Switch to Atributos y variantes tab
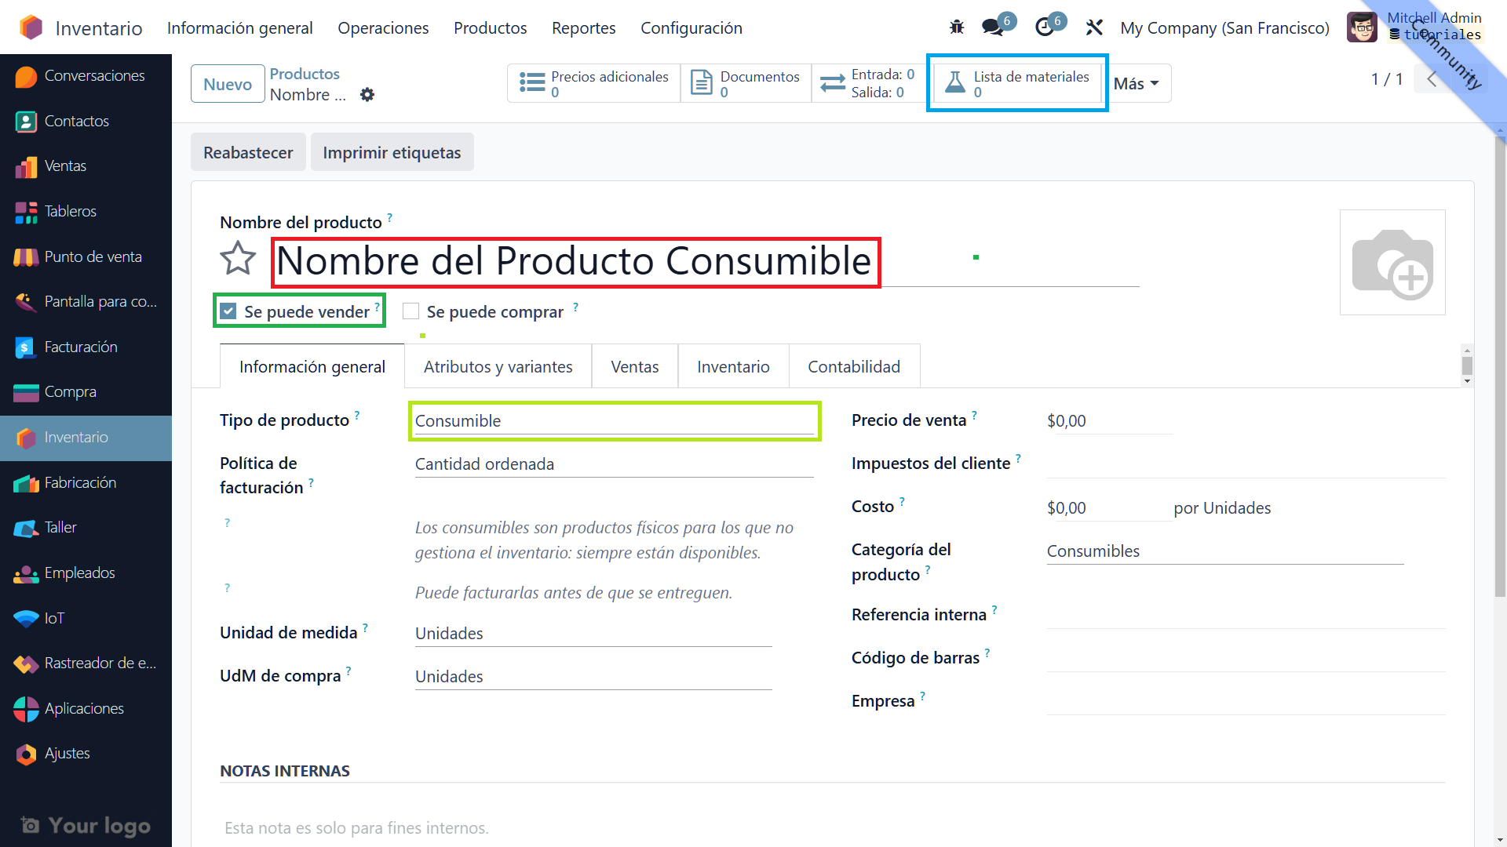1507x847 pixels. [x=498, y=367]
